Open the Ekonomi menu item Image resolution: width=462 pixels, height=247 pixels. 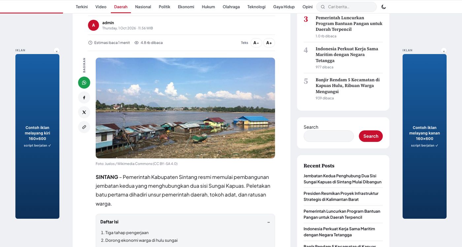(x=186, y=7)
